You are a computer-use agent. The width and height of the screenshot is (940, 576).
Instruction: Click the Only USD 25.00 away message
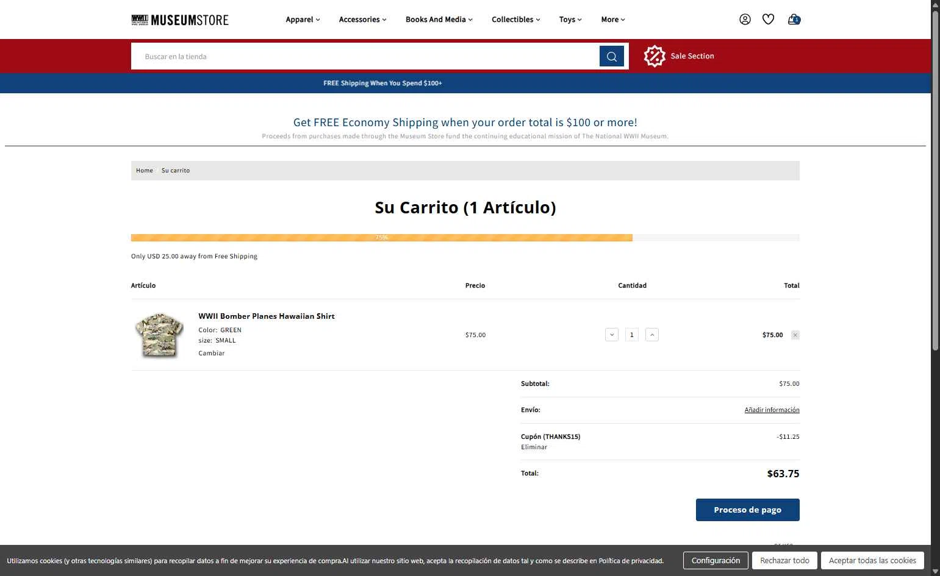coord(194,256)
